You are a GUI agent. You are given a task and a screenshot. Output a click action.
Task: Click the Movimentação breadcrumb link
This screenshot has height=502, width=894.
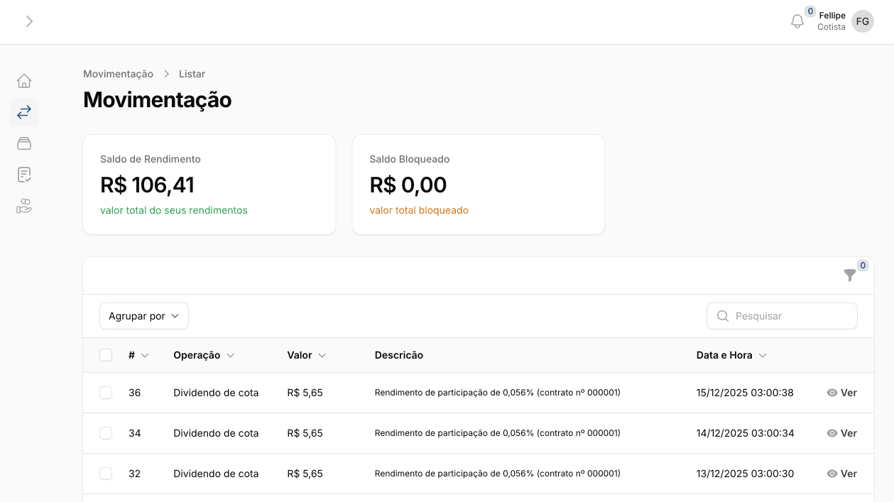118,74
